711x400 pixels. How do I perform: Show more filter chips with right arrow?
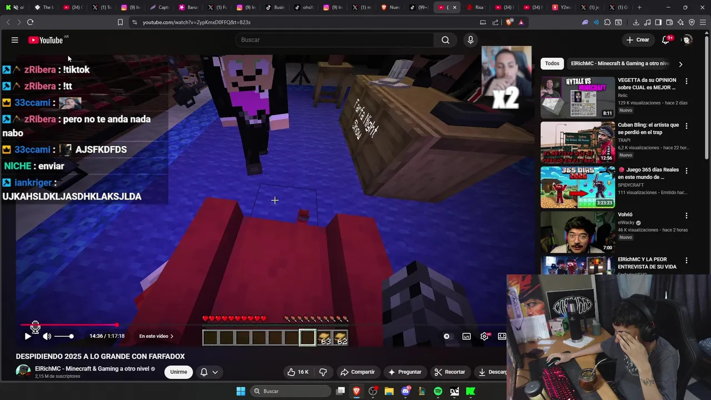click(680, 64)
